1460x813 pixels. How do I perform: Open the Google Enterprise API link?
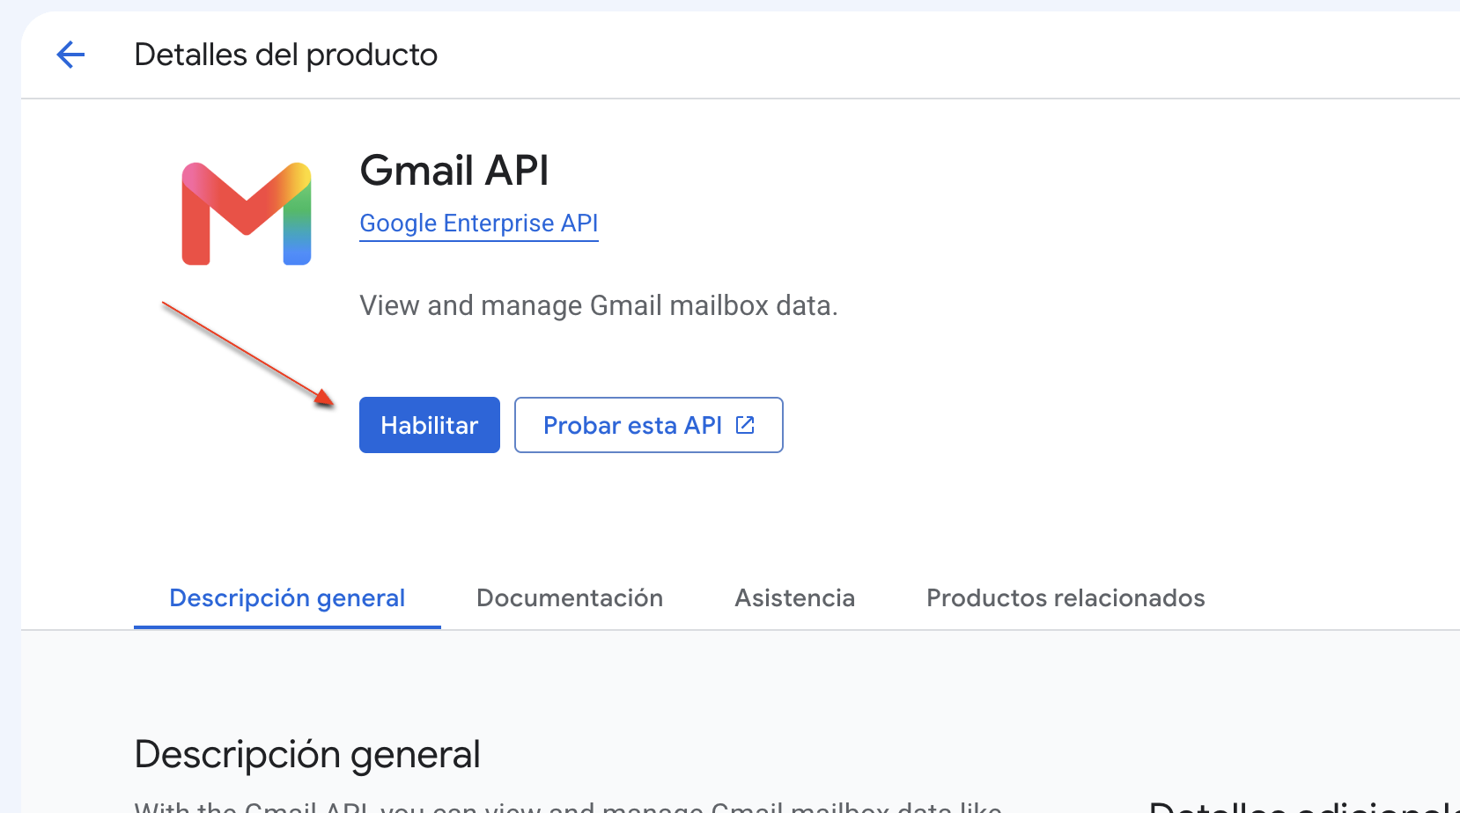479,223
